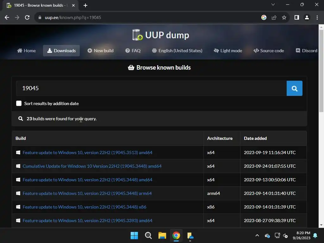This screenshot has height=243, width=324.
Task: Open the Chrome profile menu
Action: (307, 18)
